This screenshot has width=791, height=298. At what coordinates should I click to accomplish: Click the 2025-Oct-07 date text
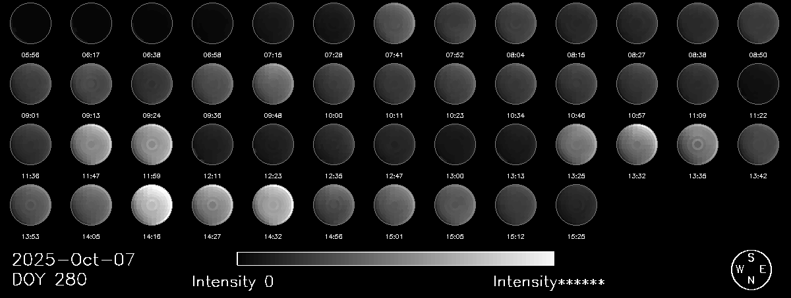pyautogui.click(x=74, y=260)
